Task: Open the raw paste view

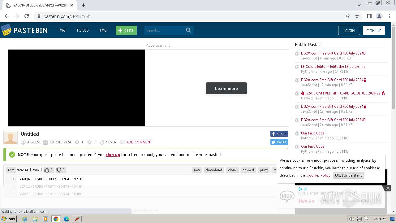Action: pos(197,170)
